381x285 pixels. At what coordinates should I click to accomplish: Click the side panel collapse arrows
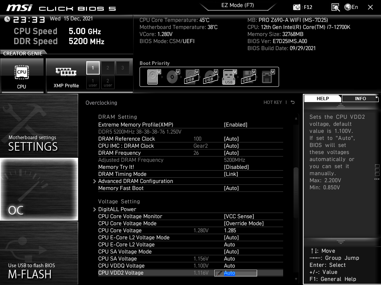(x=377, y=179)
